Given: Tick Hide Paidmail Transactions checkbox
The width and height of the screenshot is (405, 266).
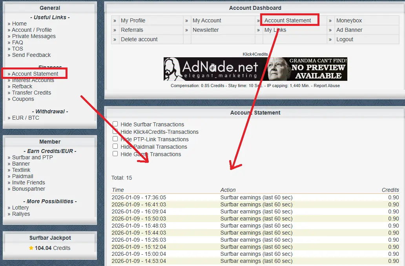Looking at the screenshot, I should 115,146.
